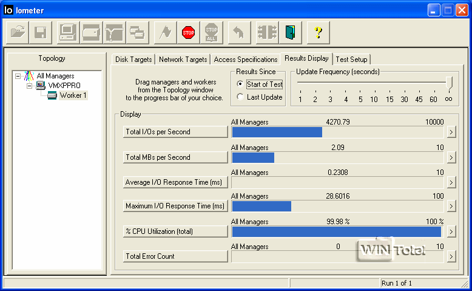Click the CPU Utilization progress bar
The image size is (472, 291).
click(x=337, y=232)
